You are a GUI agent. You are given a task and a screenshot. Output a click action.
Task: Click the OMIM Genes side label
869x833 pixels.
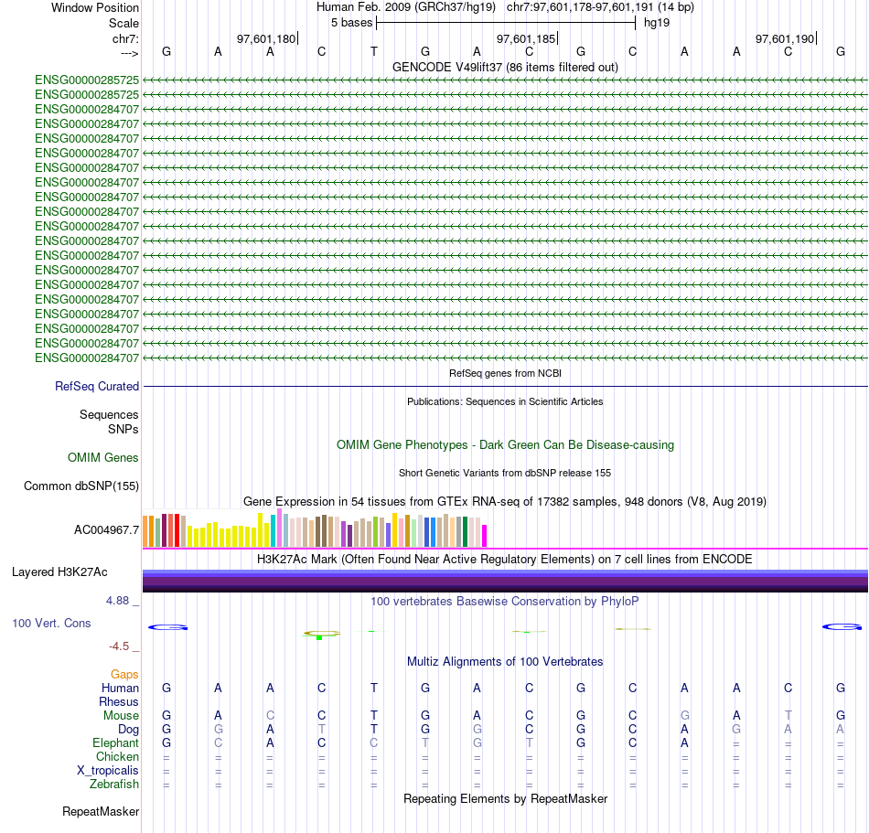tap(102, 457)
